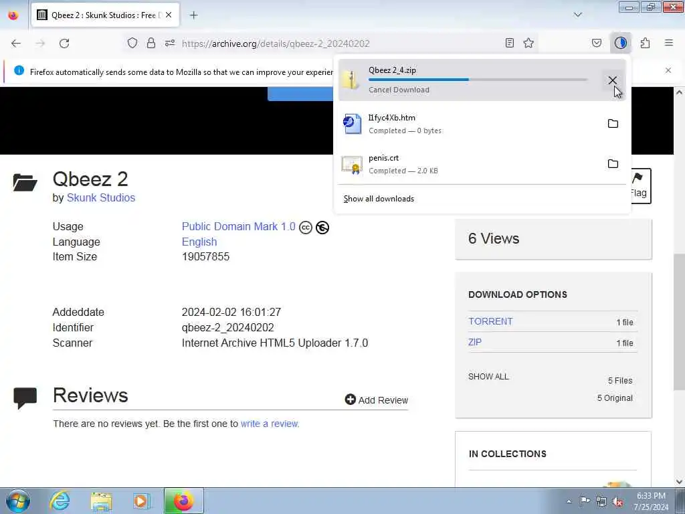Download the TORRENT option
685x514 pixels.
pyautogui.click(x=490, y=321)
